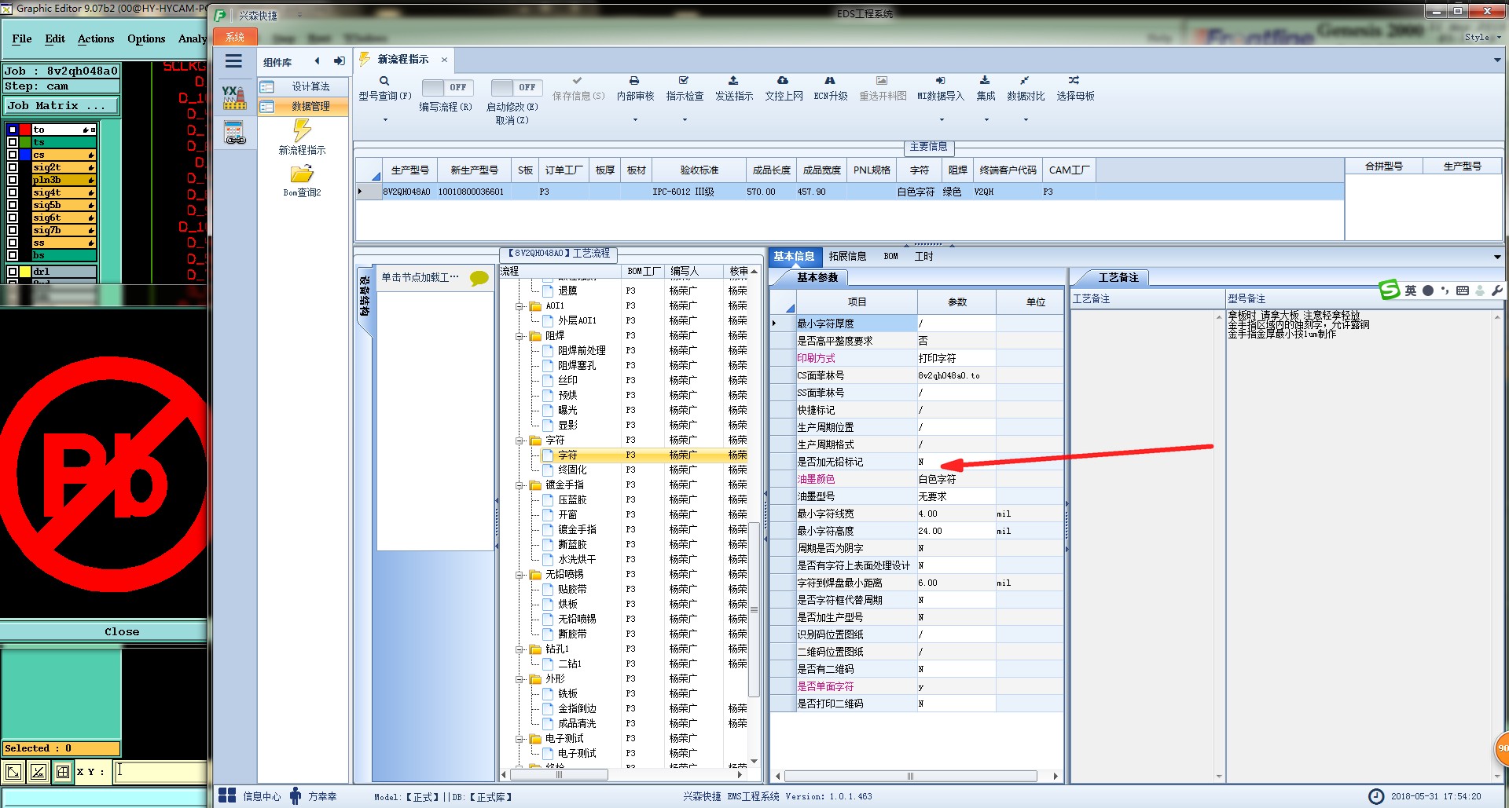Click green color swatch of 'ts' layer
This screenshot has width=1509, height=808.
tap(25, 142)
